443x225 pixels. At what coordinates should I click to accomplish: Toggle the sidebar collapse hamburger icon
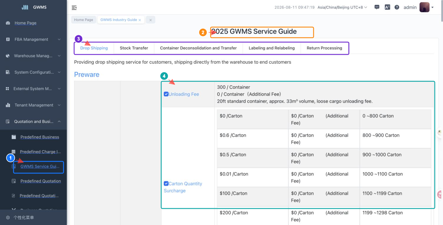click(74, 8)
